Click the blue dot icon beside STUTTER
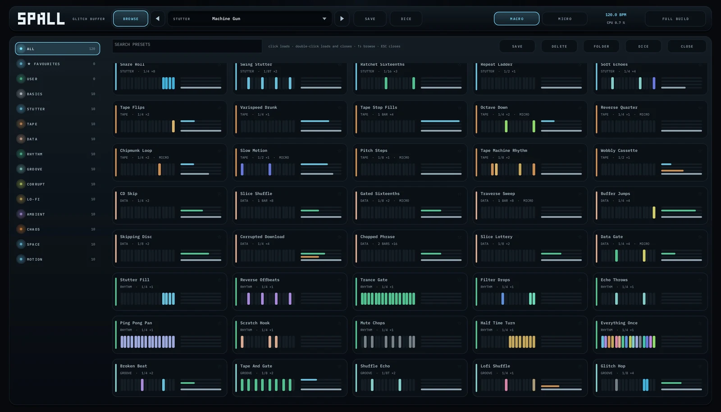This screenshot has width=721, height=412. pyautogui.click(x=21, y=109)
